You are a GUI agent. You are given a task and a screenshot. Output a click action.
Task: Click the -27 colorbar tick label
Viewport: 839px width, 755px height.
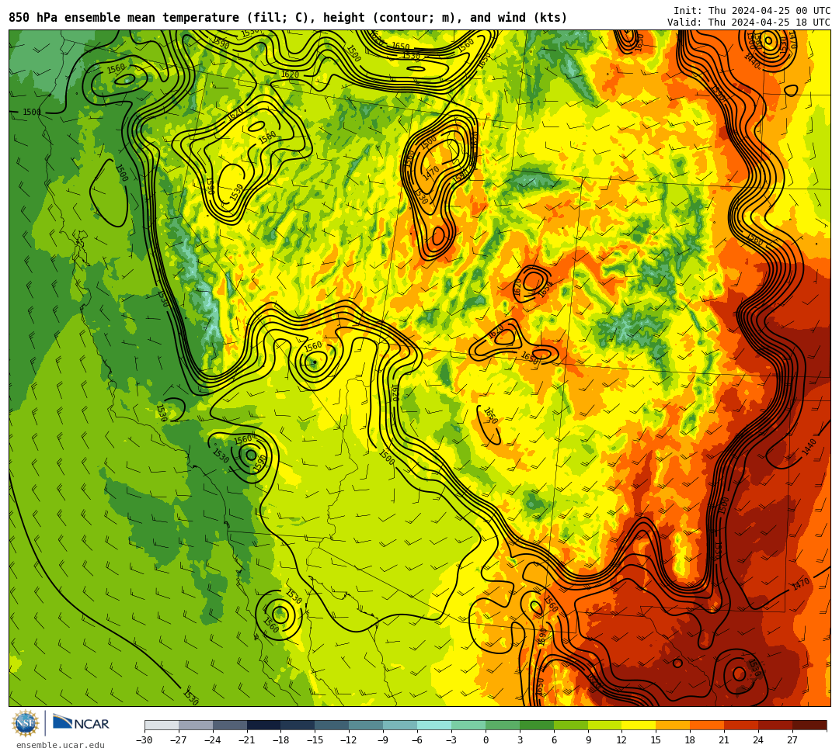coord(179,740)
